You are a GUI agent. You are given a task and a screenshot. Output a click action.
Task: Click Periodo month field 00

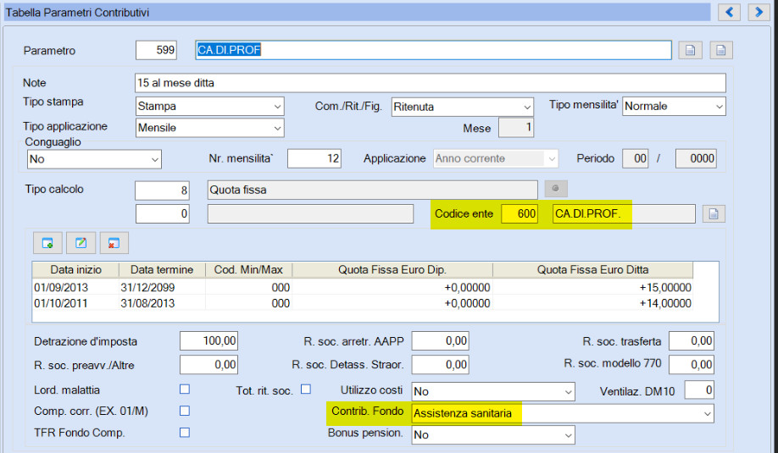(635, 158)
